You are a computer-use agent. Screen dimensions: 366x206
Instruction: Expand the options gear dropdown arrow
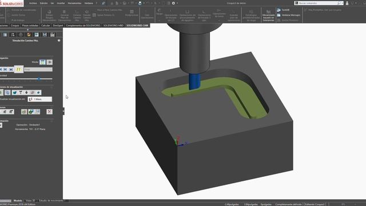click(x=177, y=3)
